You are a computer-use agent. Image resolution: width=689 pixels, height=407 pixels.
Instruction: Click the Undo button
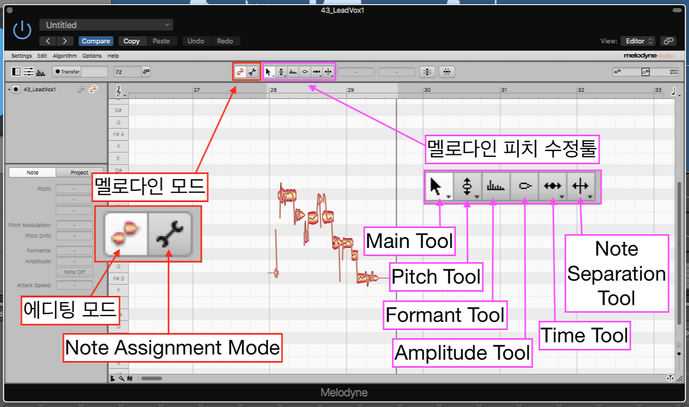pyautogui.click(x=196, y=41)
